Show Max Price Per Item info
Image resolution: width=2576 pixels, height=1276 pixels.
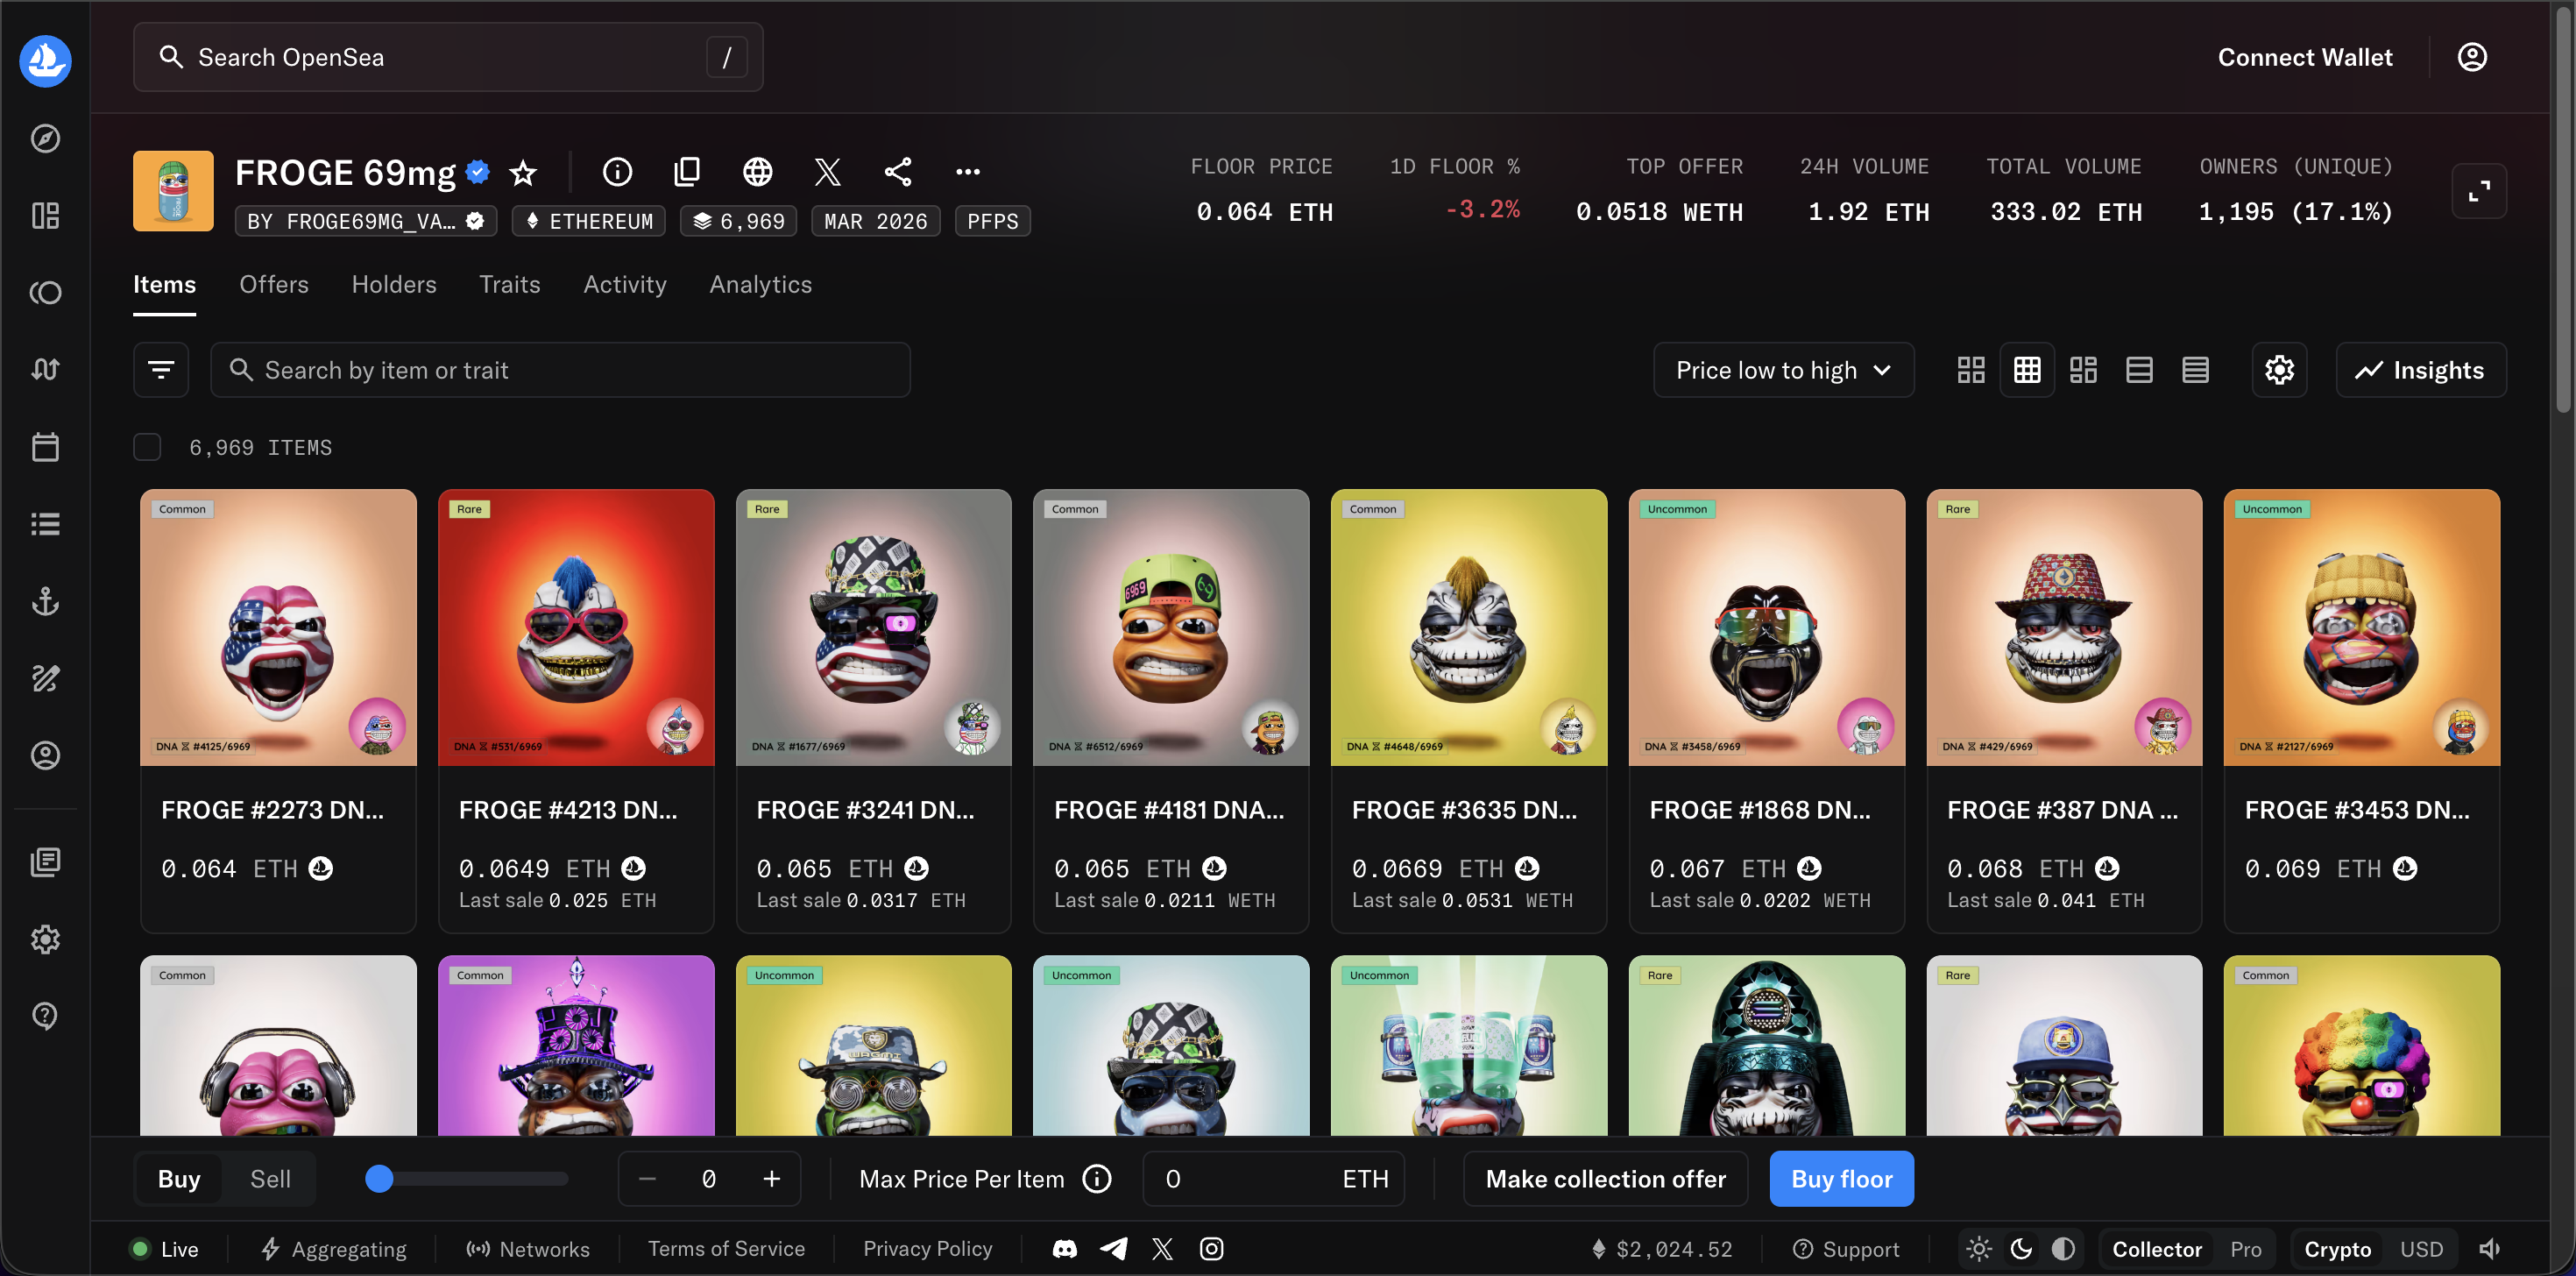[x=1097, y=1179]
